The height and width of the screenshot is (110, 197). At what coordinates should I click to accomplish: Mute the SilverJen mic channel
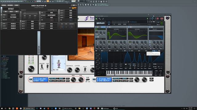click(x=68, y=81)
